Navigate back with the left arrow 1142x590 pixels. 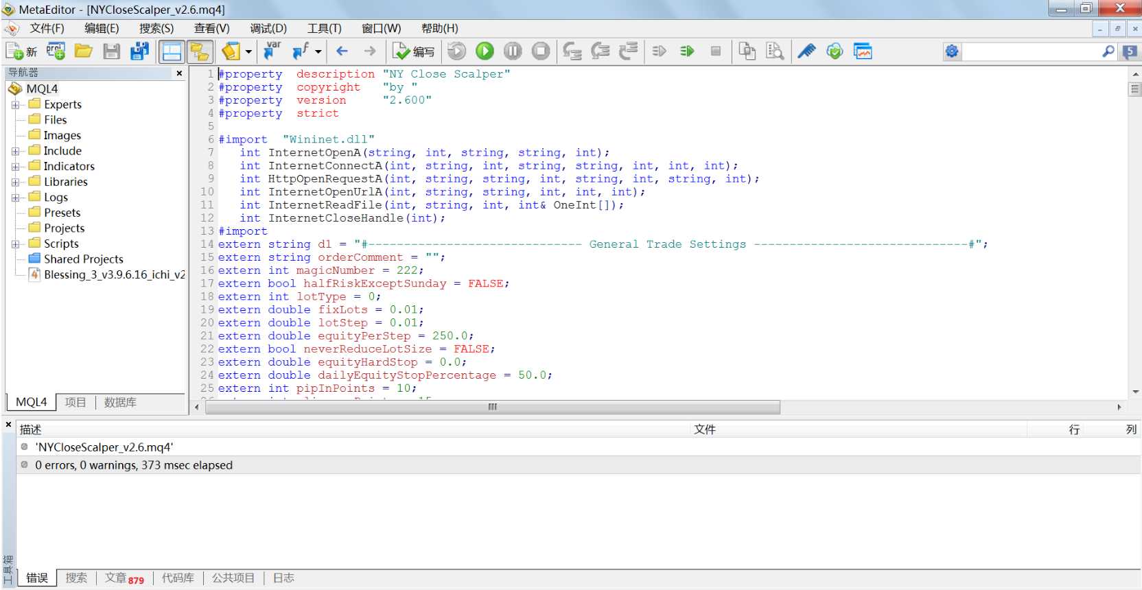pyautogui.click(x=342, y=51)
